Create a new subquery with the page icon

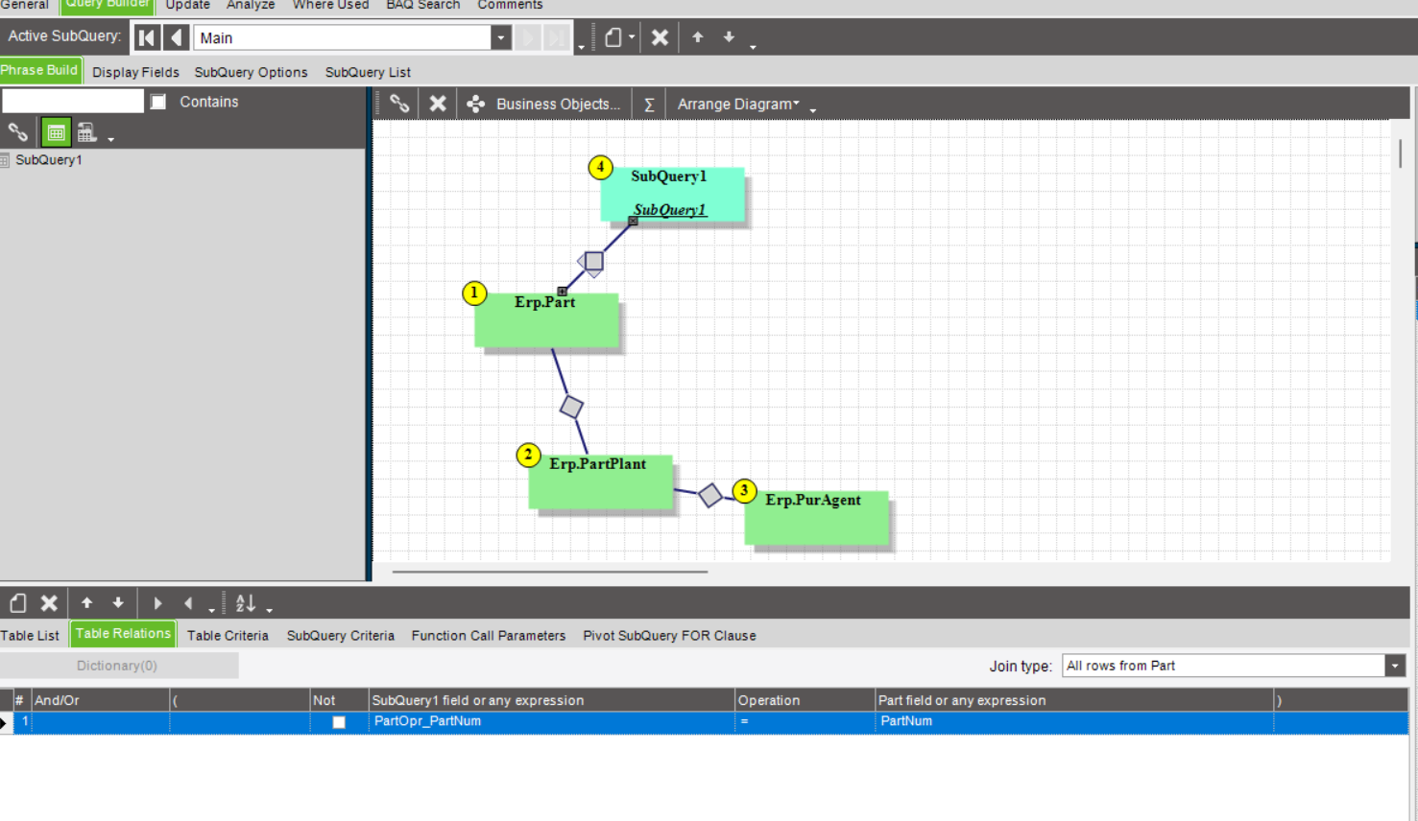(613, 37)
